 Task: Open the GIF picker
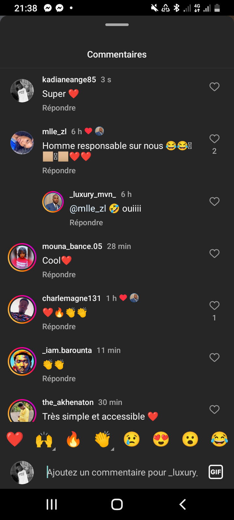[x=216, y=472]
